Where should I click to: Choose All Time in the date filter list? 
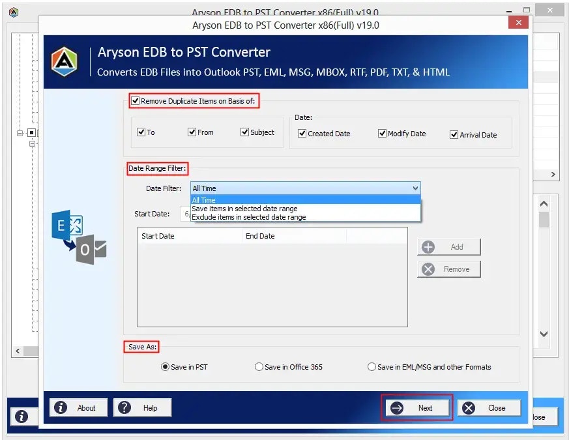(x=306, y=200)
